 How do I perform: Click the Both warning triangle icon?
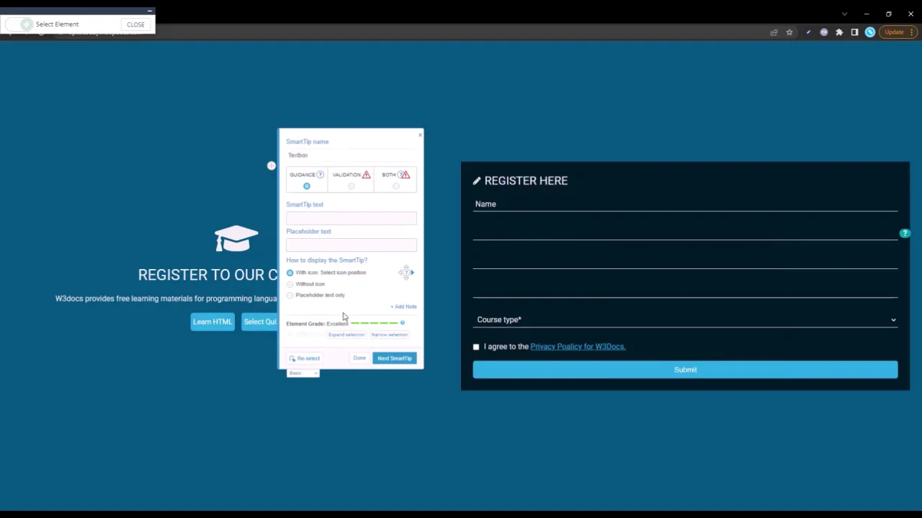[406, 175]
